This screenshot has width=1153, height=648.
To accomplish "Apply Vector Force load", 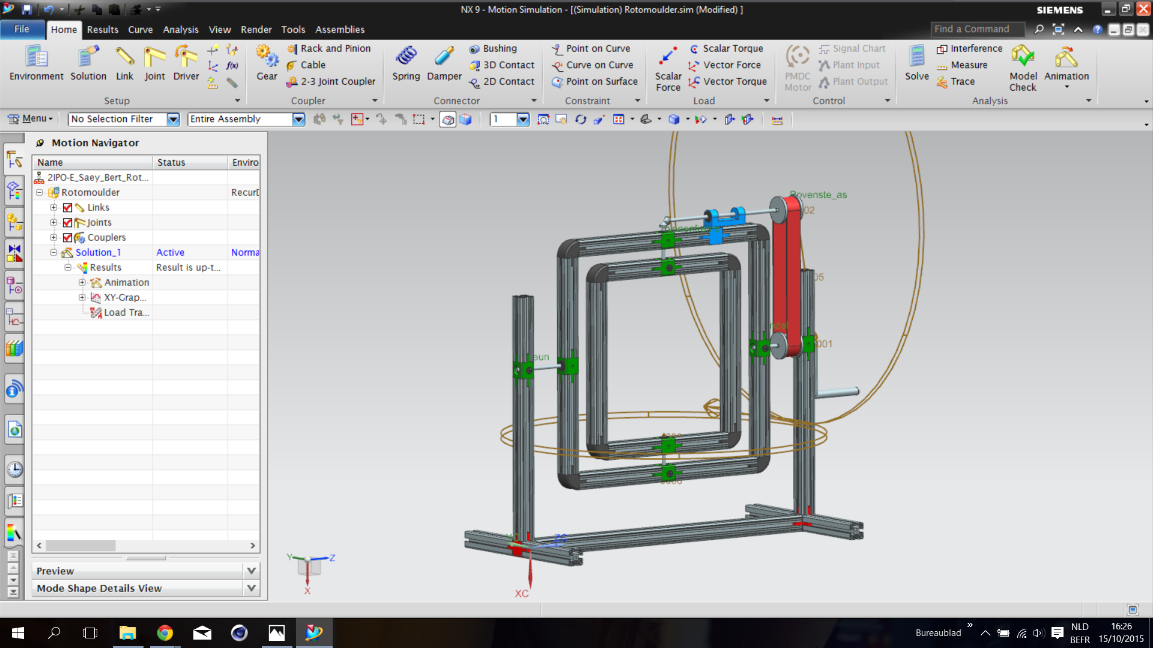I will (725, 65).
